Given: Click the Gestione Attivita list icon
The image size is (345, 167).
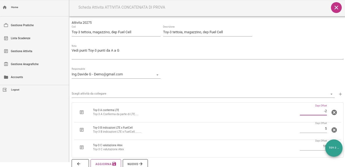Looking at the screenshot, I should tap(6, 51).
